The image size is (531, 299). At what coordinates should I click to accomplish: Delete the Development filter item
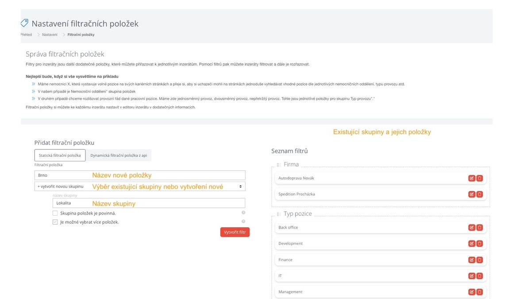(x=480, y=244)
